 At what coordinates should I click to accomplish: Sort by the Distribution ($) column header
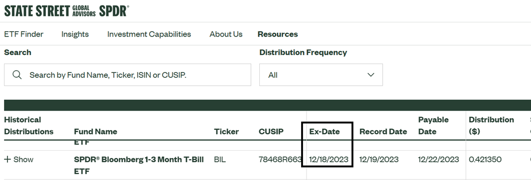click(x=491, y=125)
